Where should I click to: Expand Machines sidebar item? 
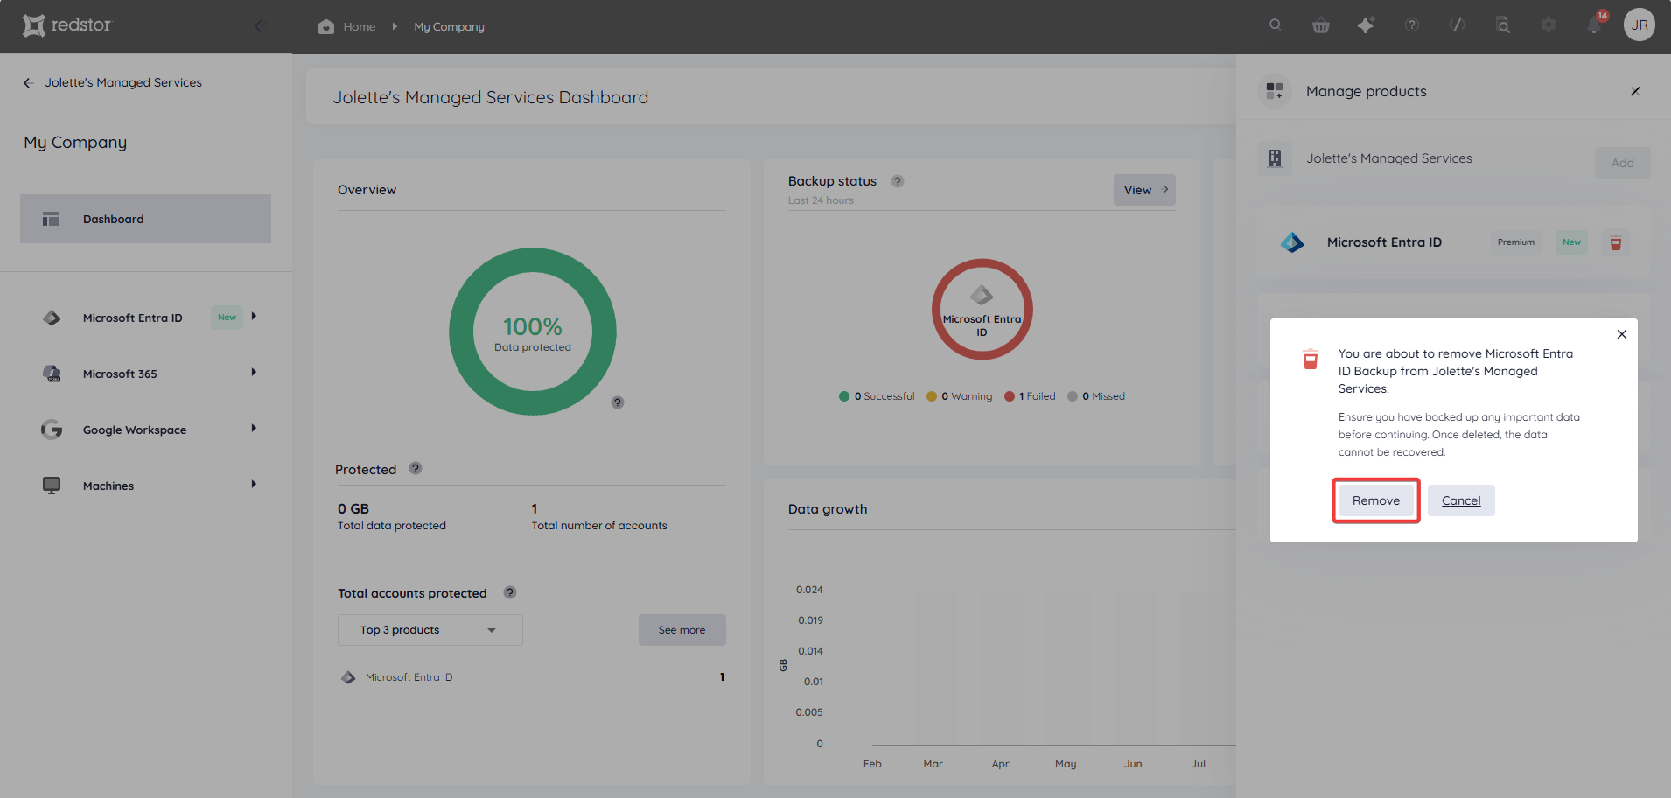coord(254,485)
